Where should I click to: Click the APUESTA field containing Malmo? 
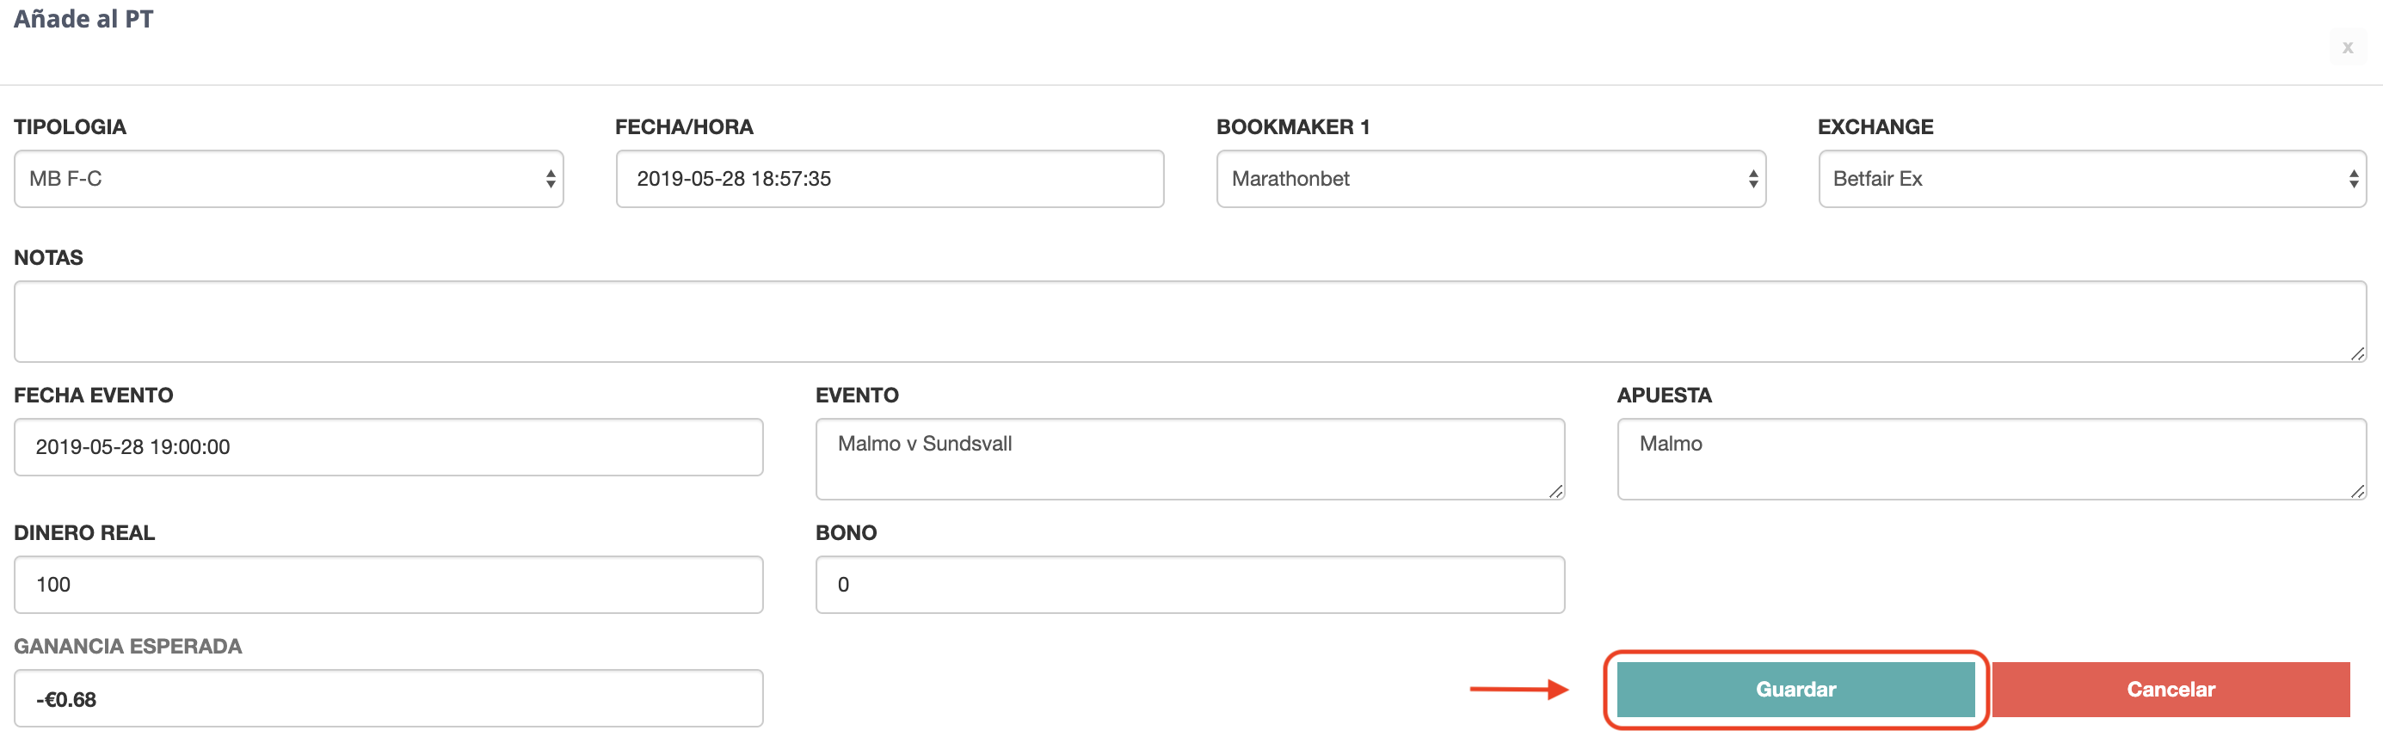[x=1992, y=459]
